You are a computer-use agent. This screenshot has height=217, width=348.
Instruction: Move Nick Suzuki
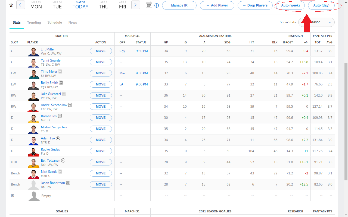click(101, 173)
